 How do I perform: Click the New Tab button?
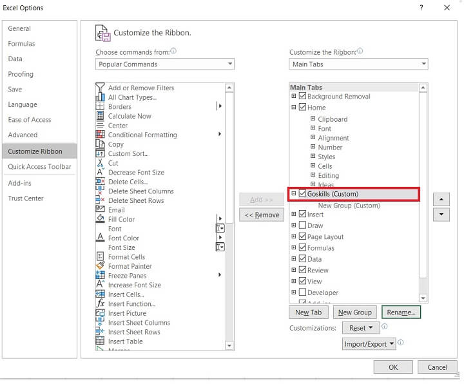(x=308, y=312)
